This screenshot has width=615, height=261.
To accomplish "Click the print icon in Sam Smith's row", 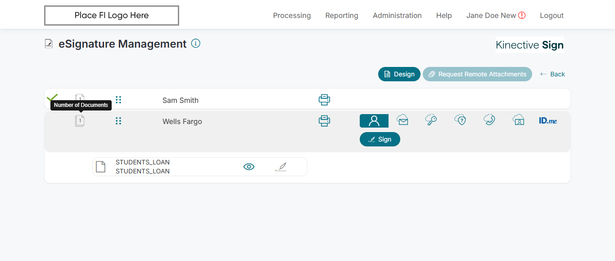I will click(324, 100).
